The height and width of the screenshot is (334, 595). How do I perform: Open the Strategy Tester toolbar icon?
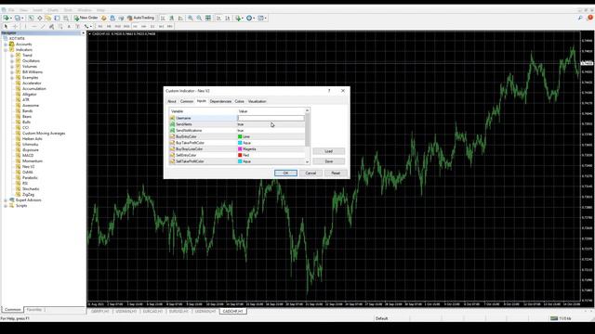(x=66, y=18)
